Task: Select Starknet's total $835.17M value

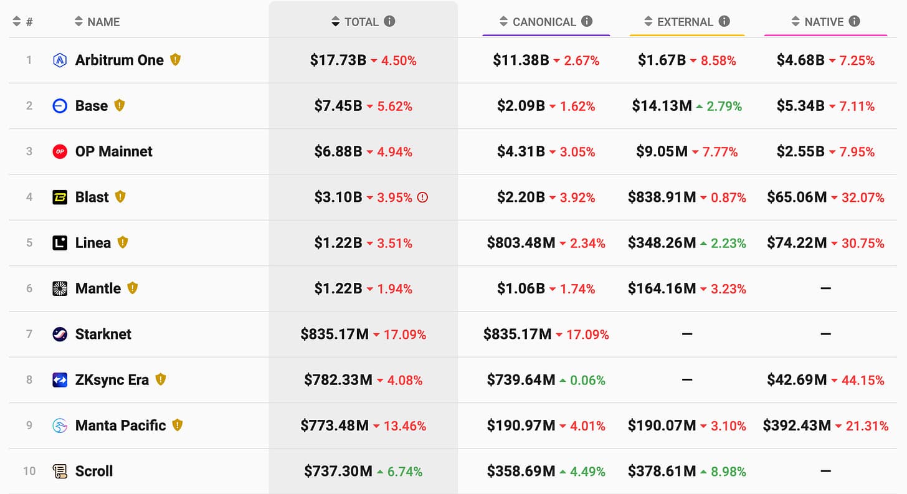Action: [x=335, y=334]
